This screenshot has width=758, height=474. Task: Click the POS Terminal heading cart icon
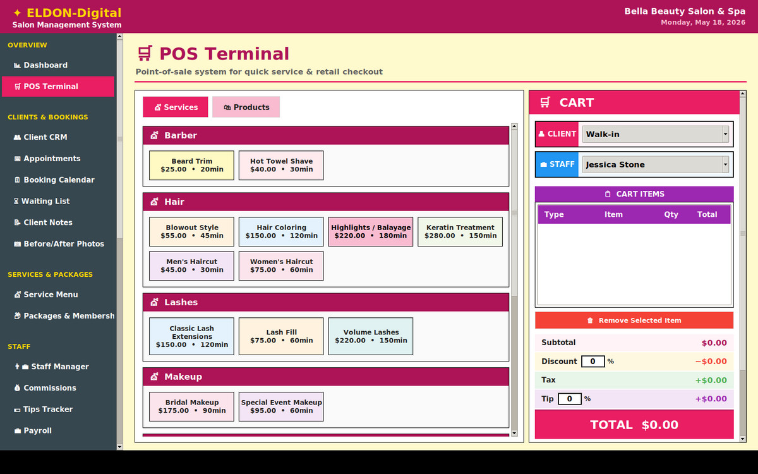coord(145,54)
